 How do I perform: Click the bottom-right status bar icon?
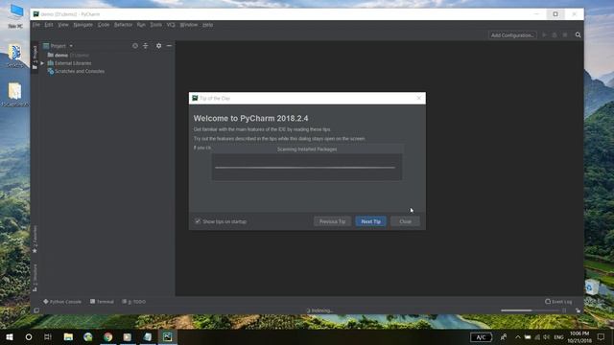pyautogui.click(x=578, y=310)
